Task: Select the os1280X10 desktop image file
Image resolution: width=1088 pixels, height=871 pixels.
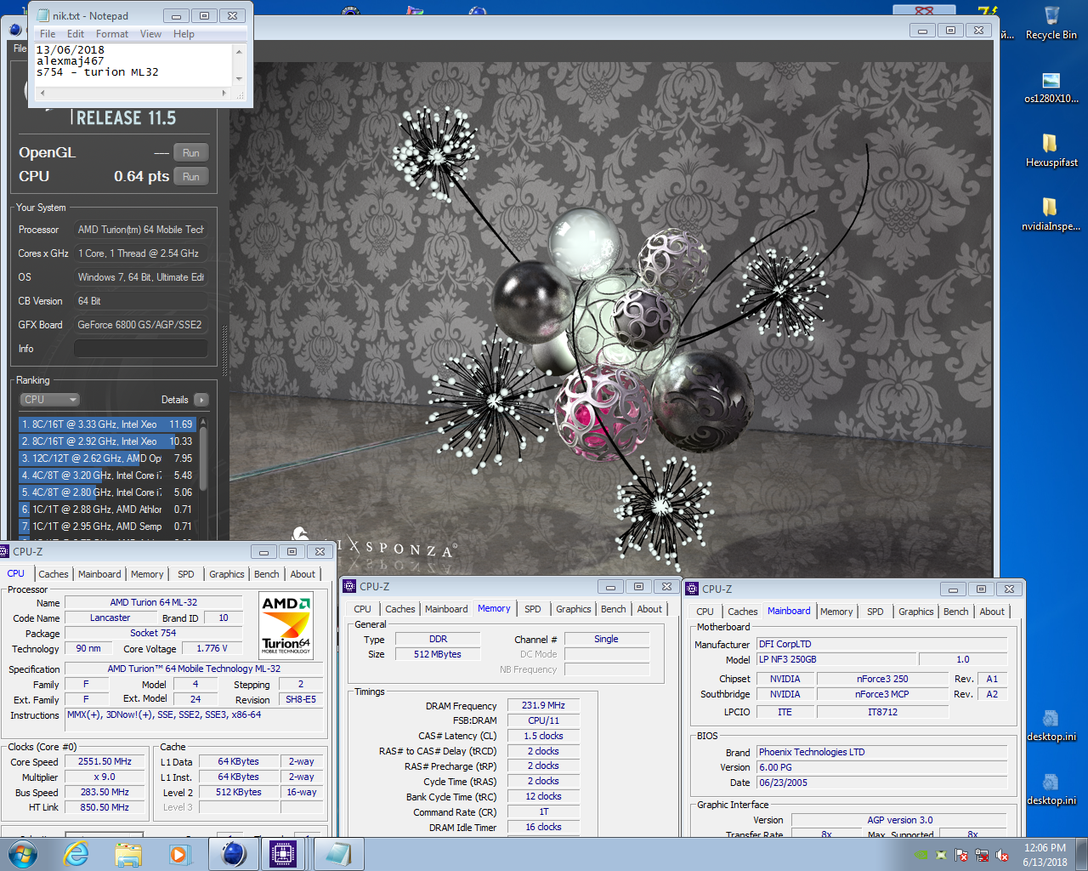Action: tap(1051, 88)
